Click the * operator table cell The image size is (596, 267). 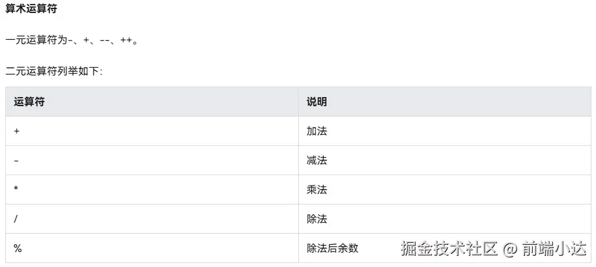coord(16,190)
